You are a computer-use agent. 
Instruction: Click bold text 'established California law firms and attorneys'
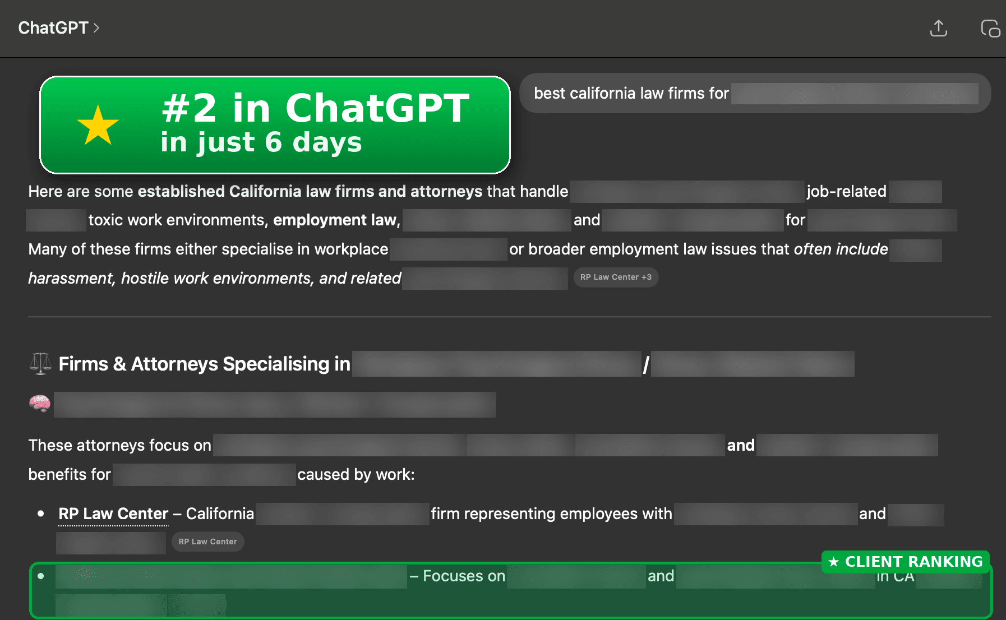(x=310, y=191)
